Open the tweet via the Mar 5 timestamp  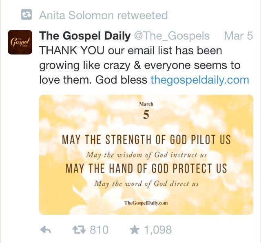[239, 35]
